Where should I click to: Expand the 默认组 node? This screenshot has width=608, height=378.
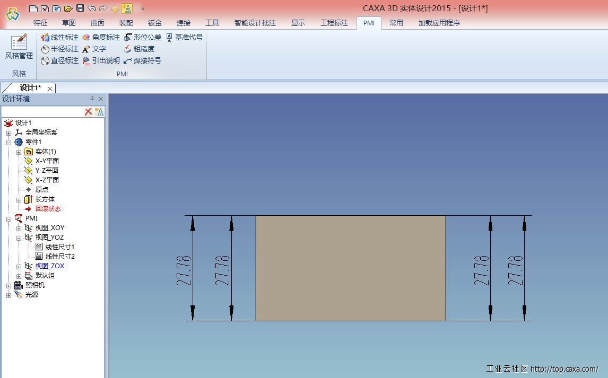pos(19,276)
